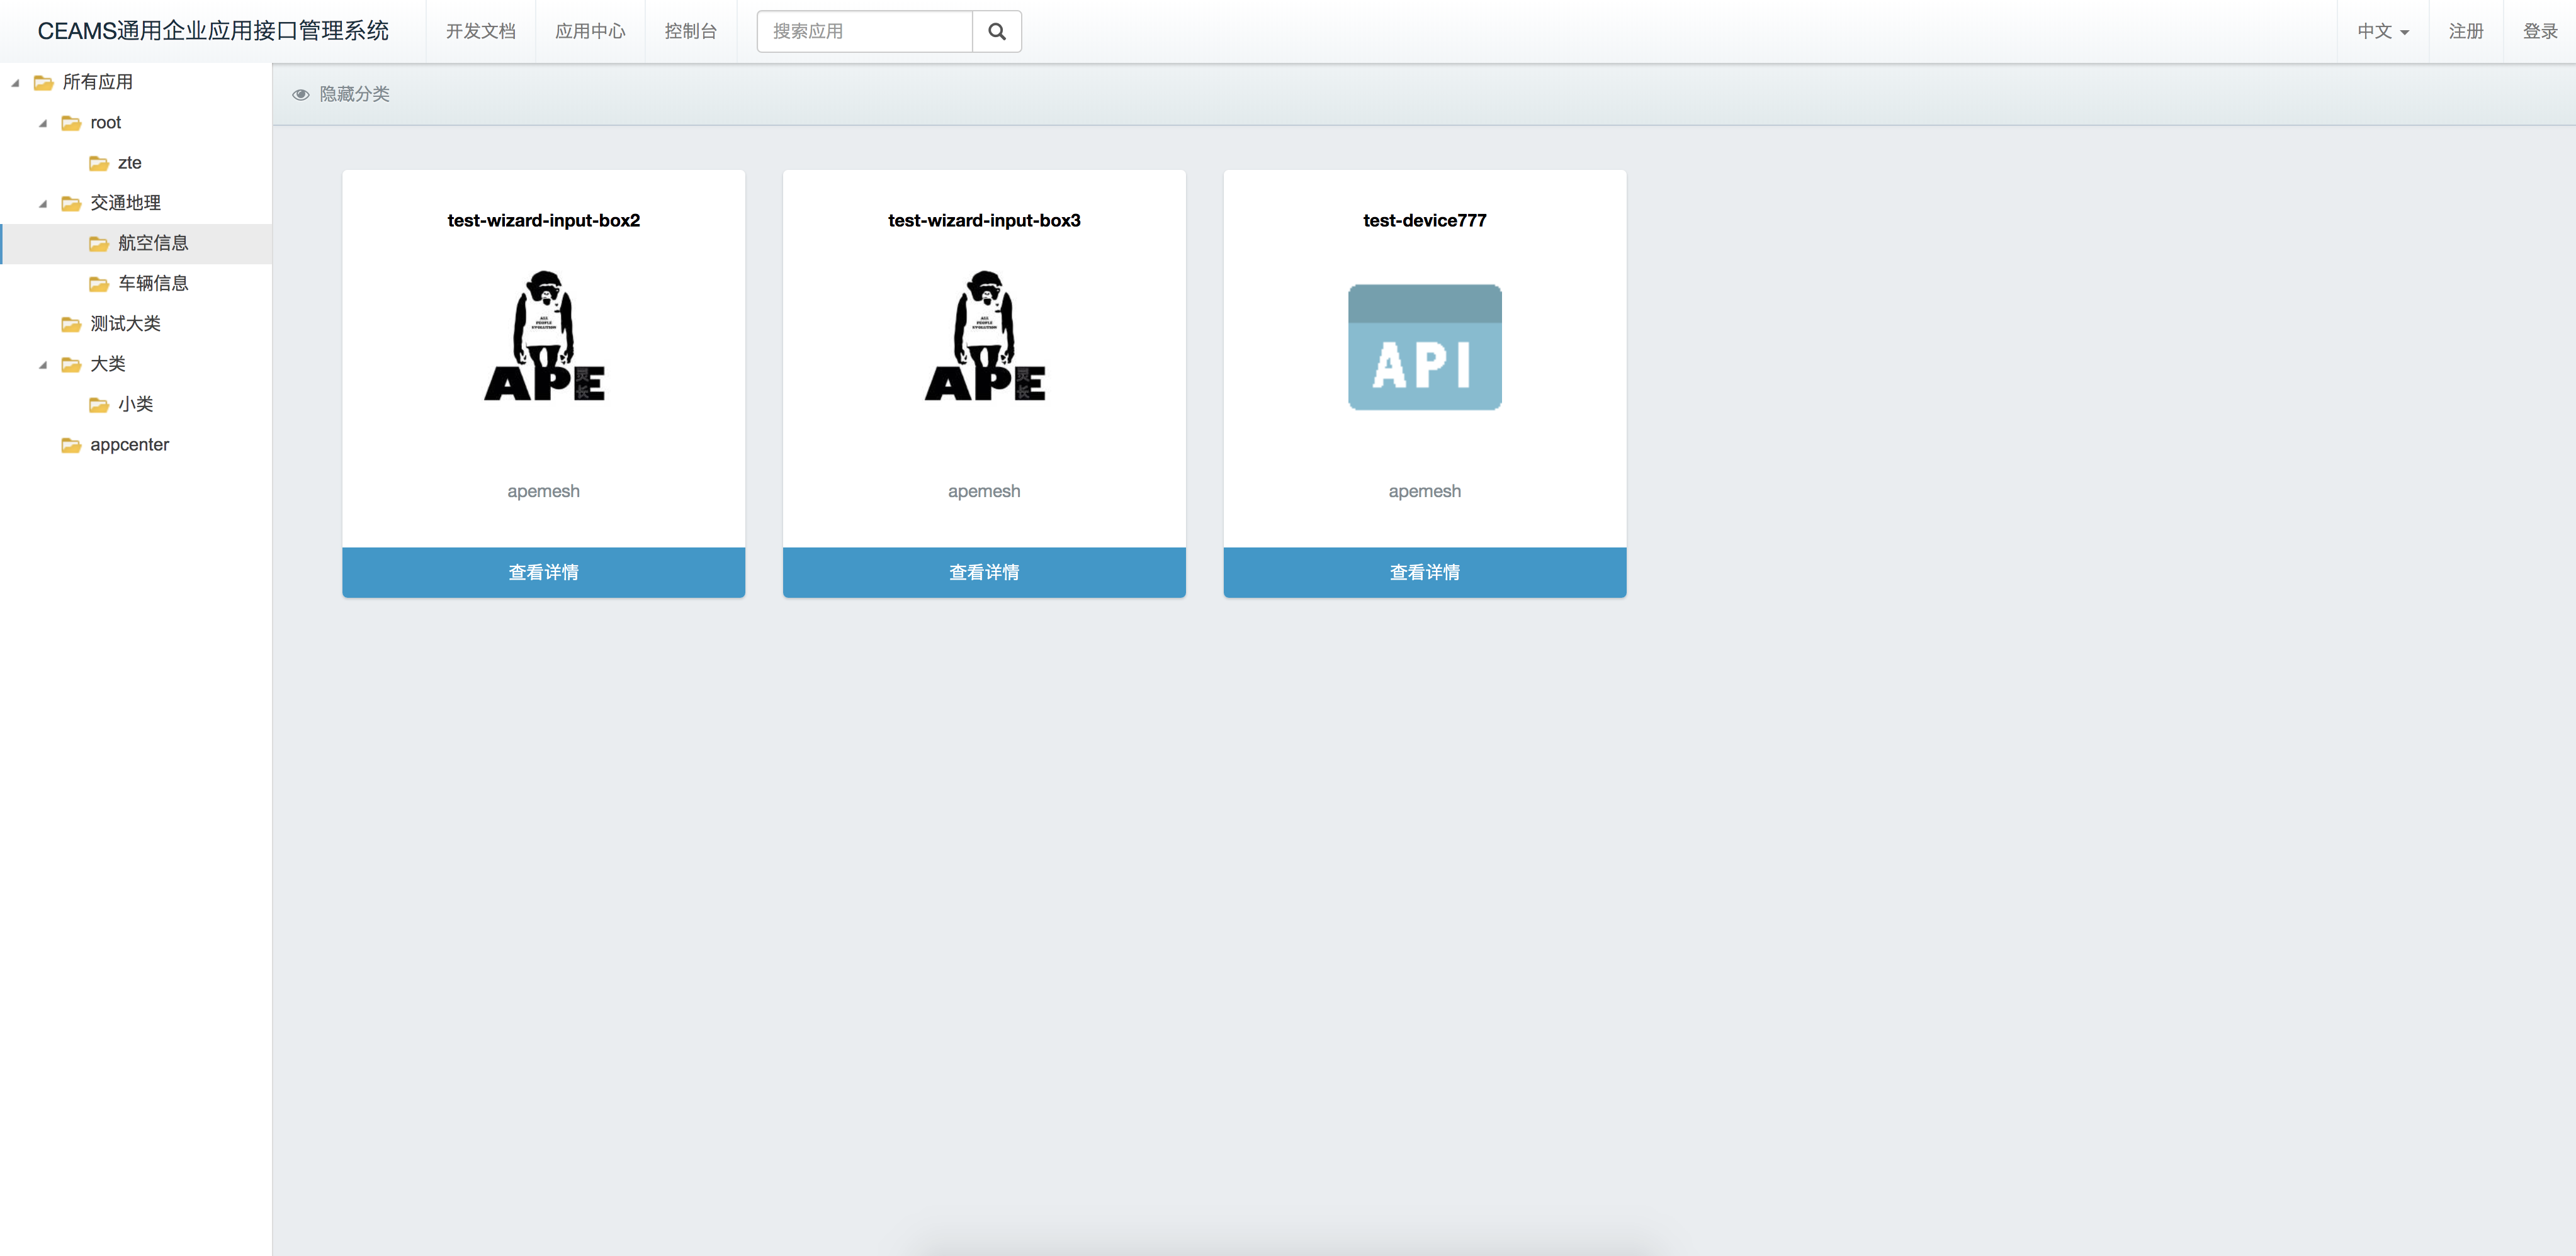This screenshot has width=2576, height=1256.
Task: Click the 航空信息 folder icon
Action: click(x=99, y=244)
